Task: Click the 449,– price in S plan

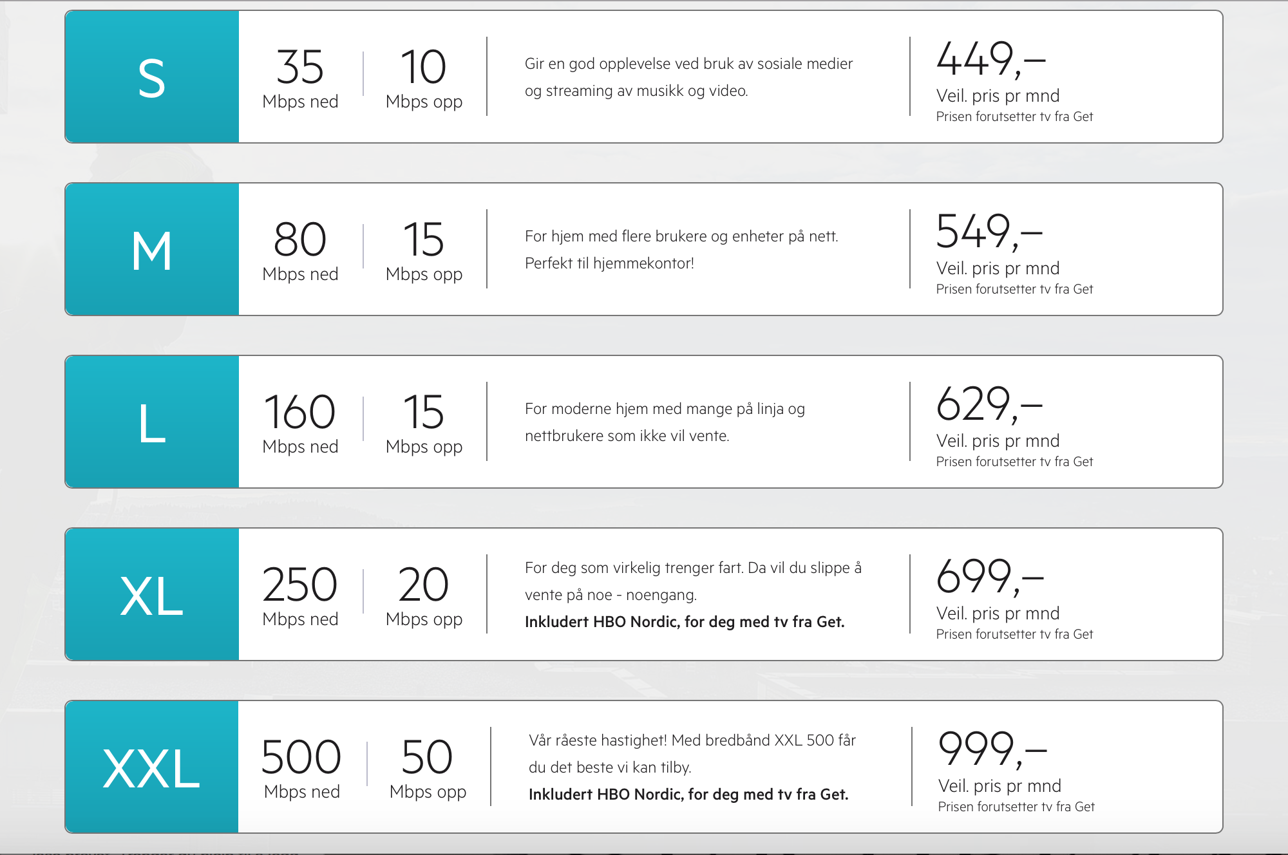Action: [x=991, y=59]
